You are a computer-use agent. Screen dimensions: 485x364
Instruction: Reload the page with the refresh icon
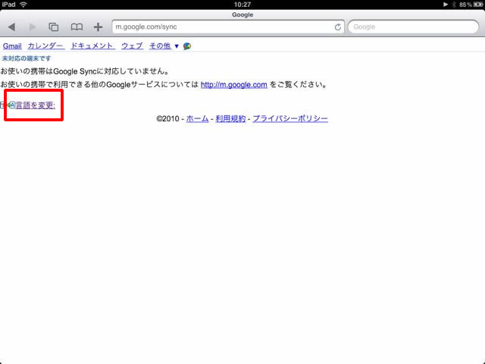coord(338,27)
